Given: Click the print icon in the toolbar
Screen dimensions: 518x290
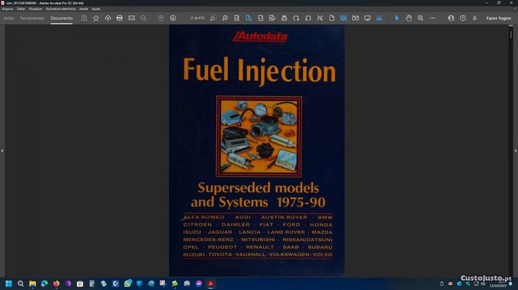Looking at the screenshot, I should click(119, 18).
